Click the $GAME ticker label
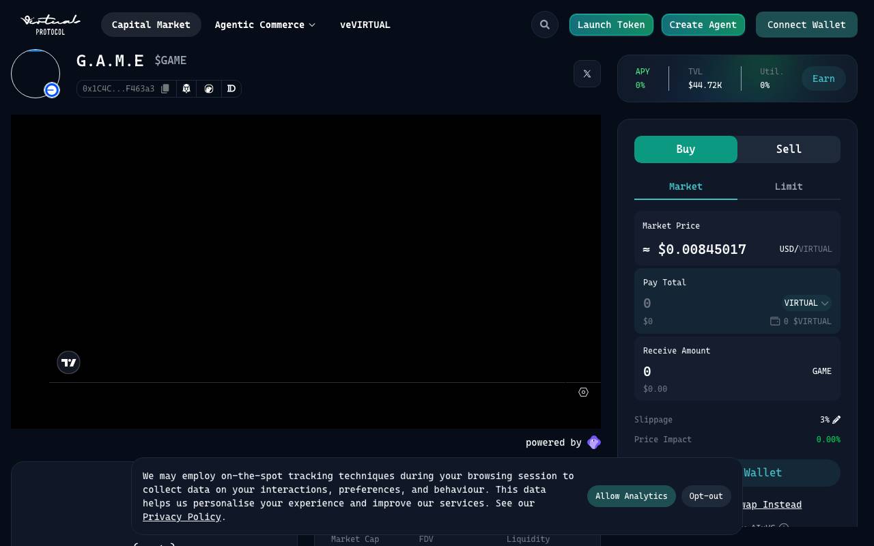Screen dimensions: 874x546 click(171, 60)
